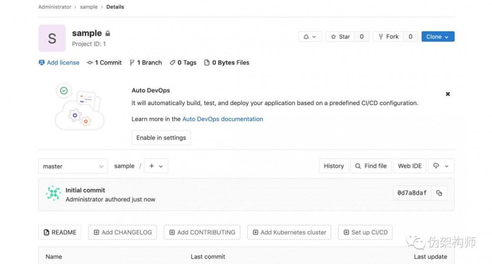The width and height of the screenshot is (492, 264).
Task: Open the Add license link
Action: [59, 63]
